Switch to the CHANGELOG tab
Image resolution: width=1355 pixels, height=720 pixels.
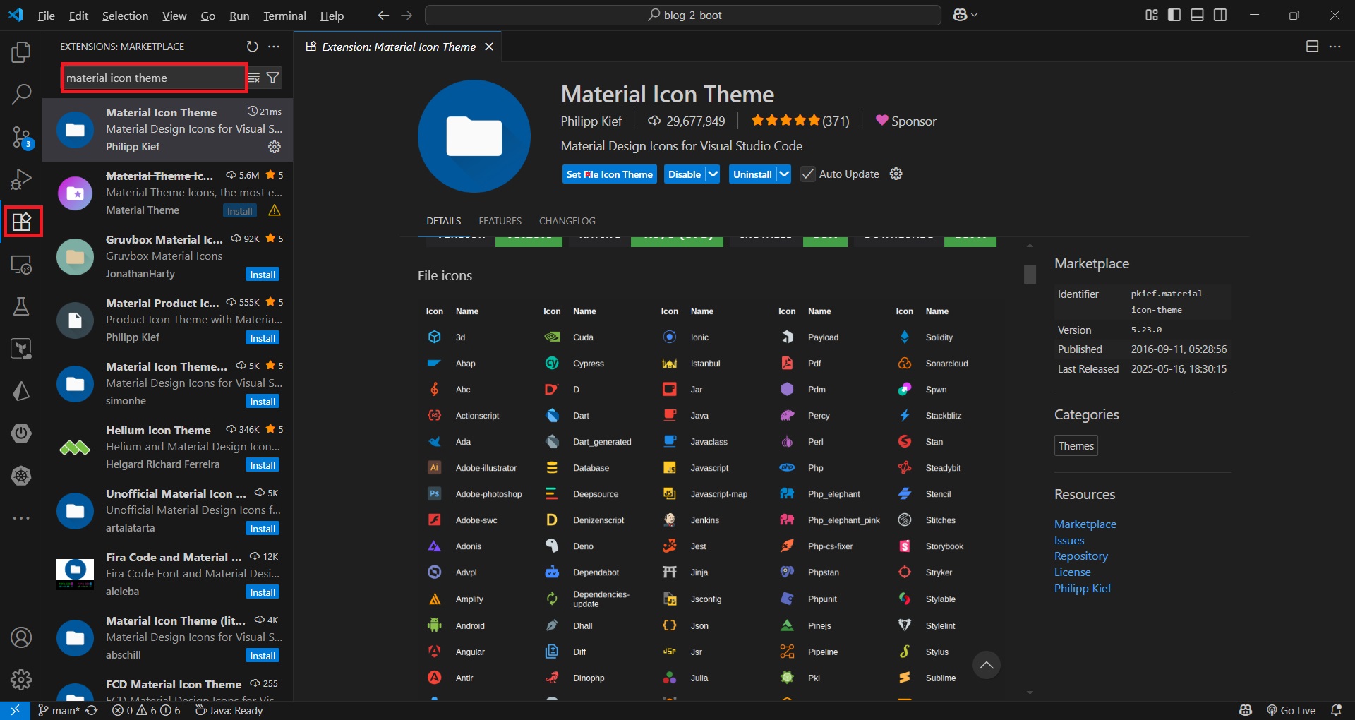tap(567, 221)
